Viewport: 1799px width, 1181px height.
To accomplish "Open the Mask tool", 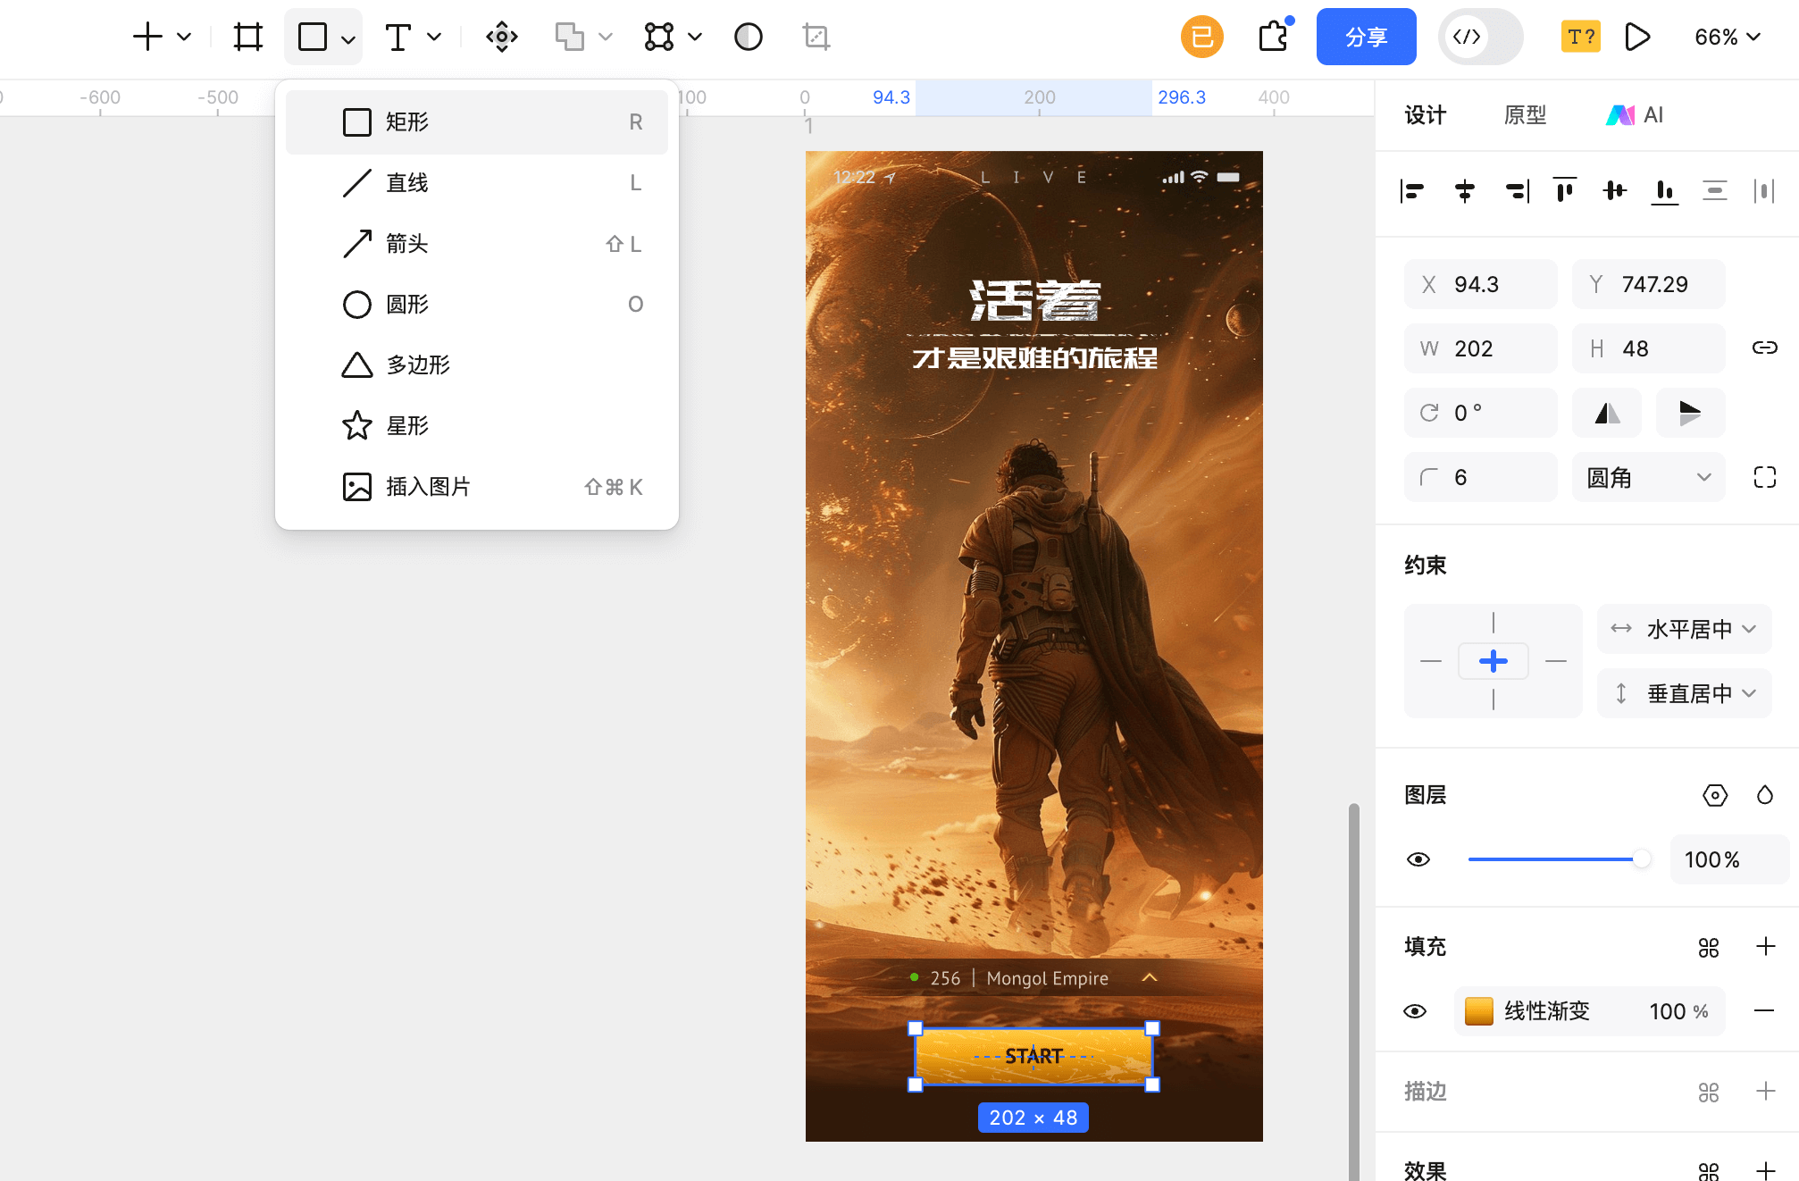I will pyautogui.click(x=748, y=37).
